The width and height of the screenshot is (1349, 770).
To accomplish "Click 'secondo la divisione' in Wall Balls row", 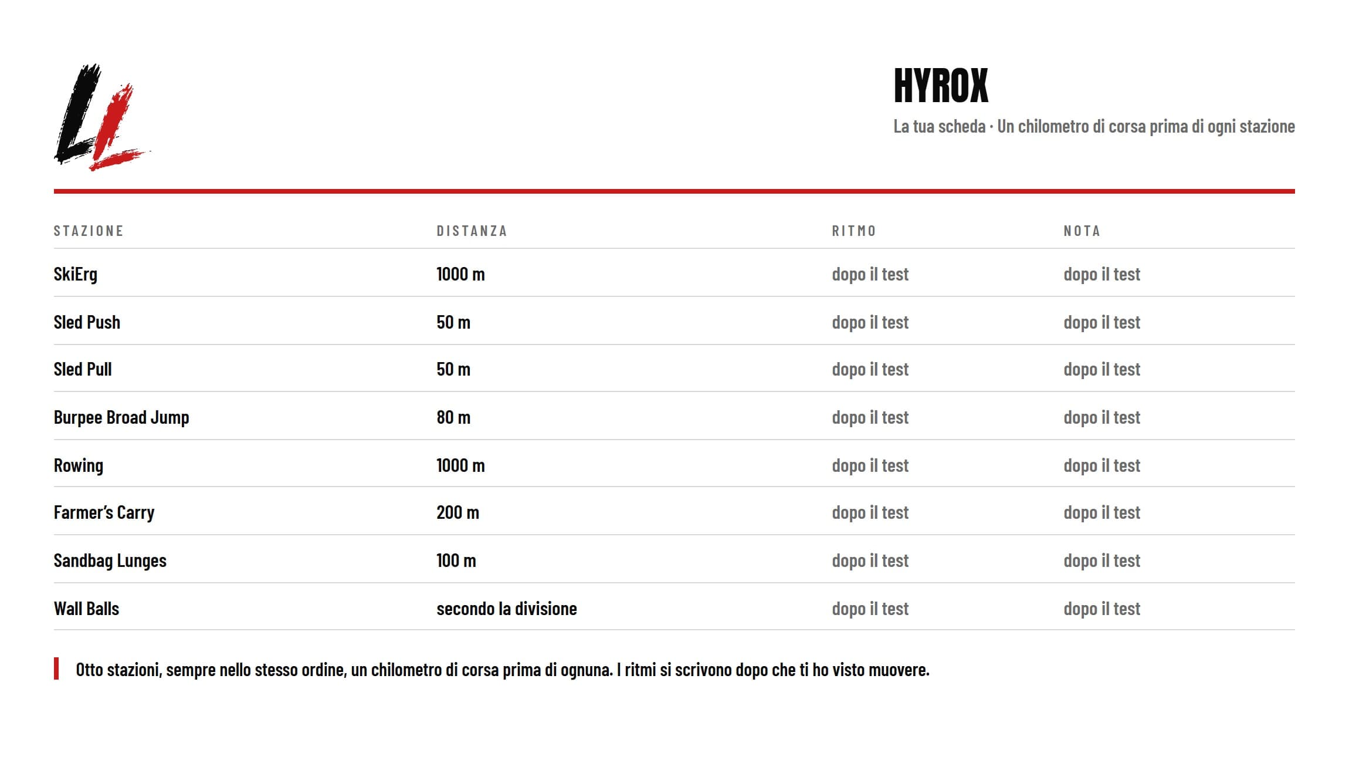I will (x=507, y=609).
